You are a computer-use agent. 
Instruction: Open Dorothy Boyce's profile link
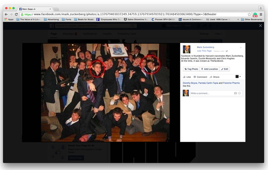190,83
